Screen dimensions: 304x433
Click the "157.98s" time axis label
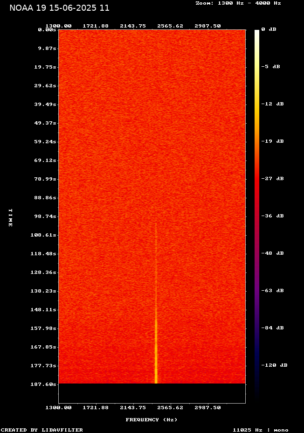coord(43,328)
